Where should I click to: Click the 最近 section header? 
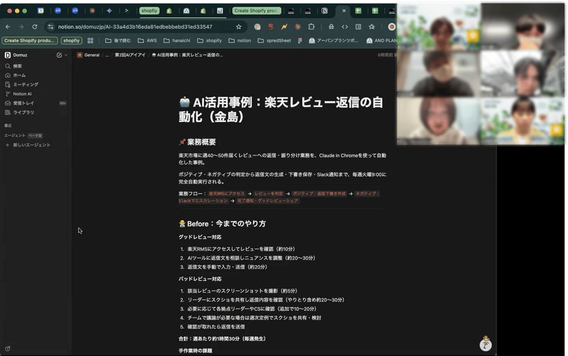(8, 126)
